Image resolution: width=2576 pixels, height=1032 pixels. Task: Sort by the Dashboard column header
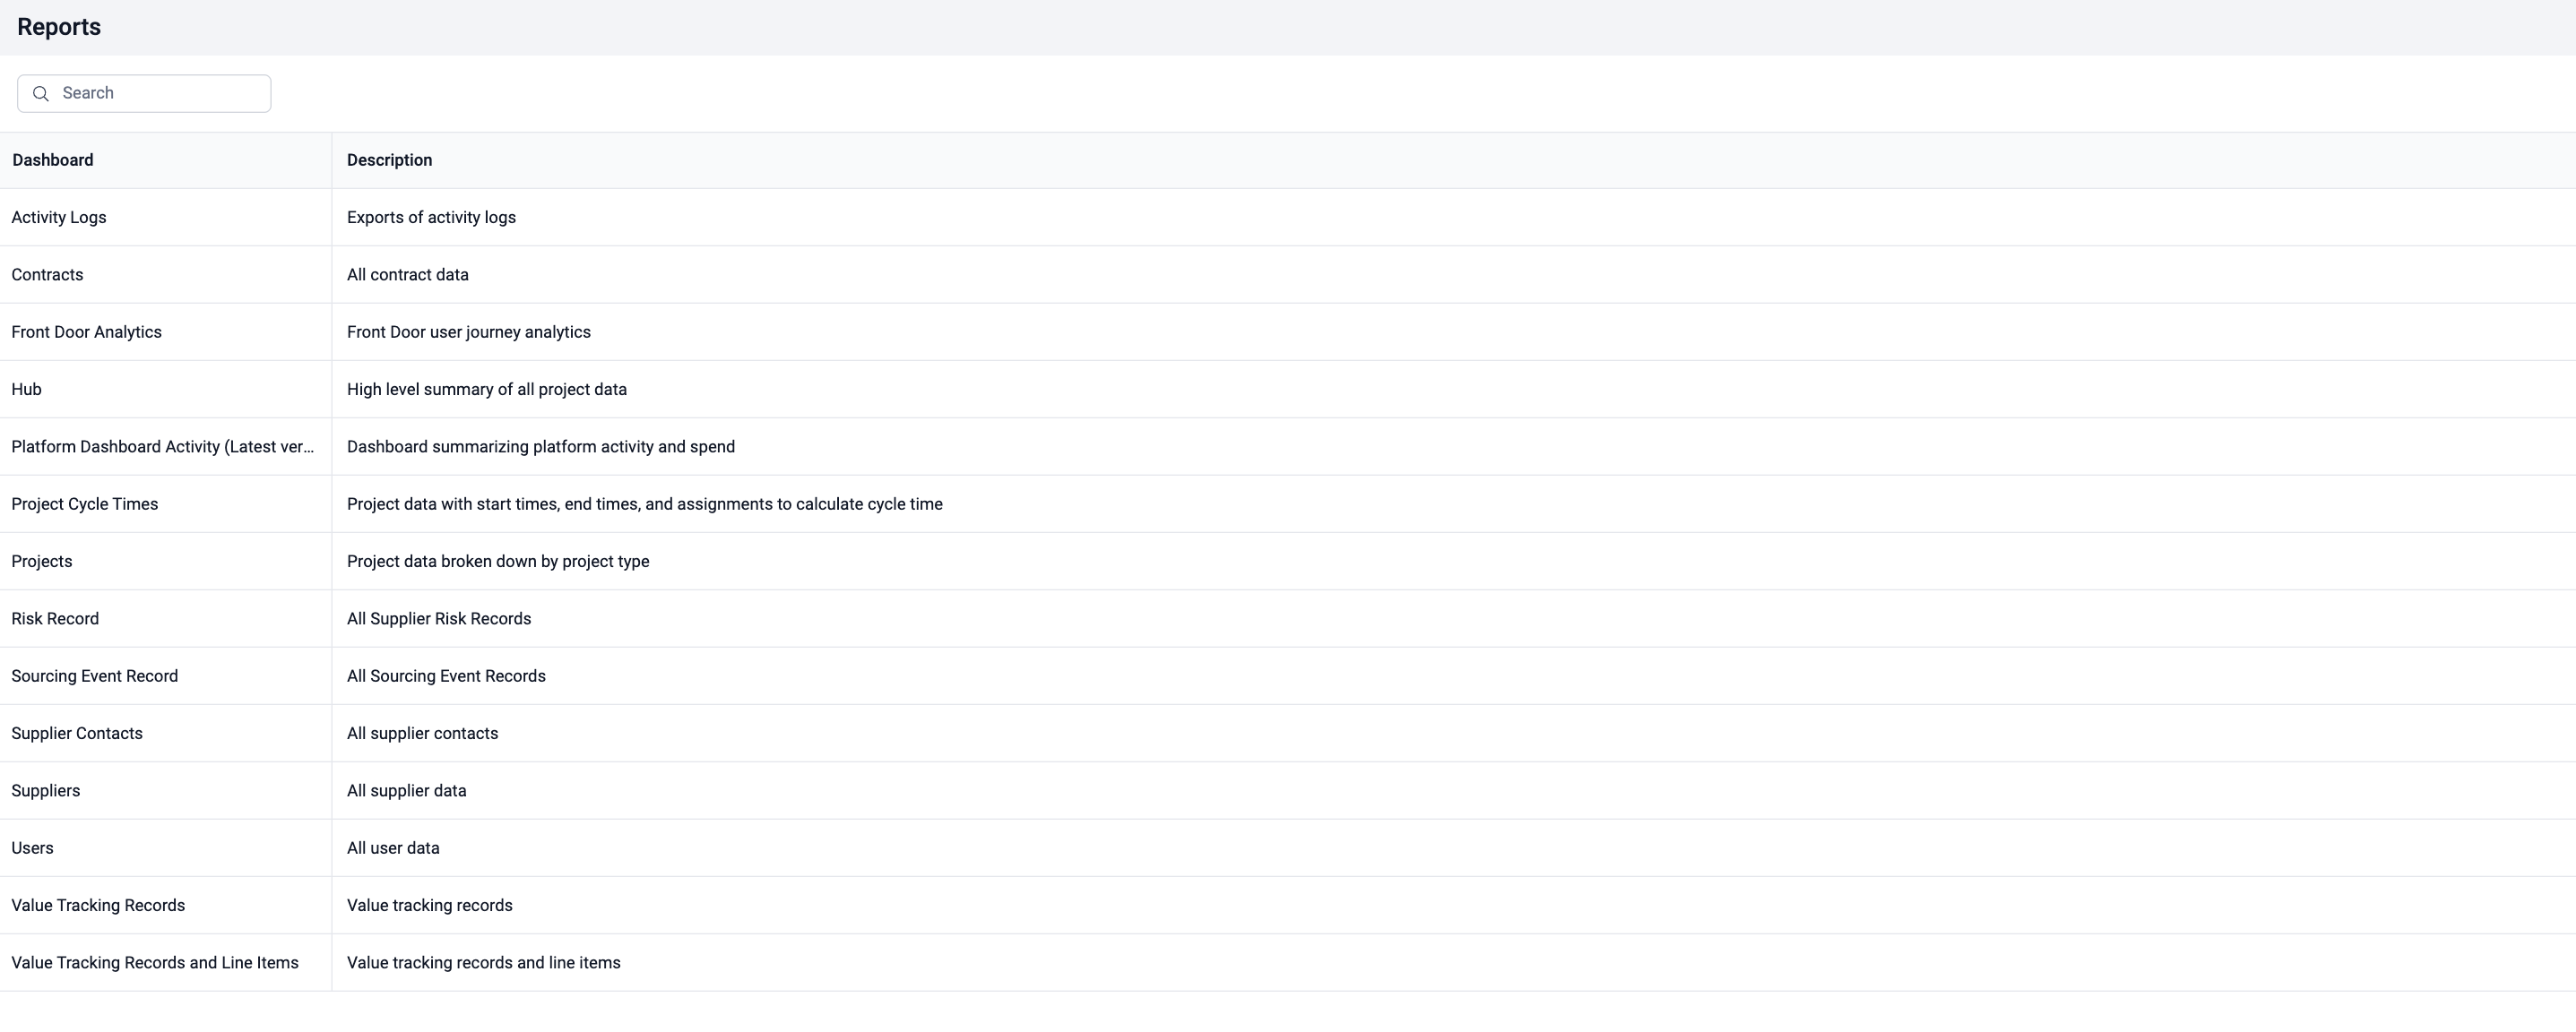pos(53,161)
